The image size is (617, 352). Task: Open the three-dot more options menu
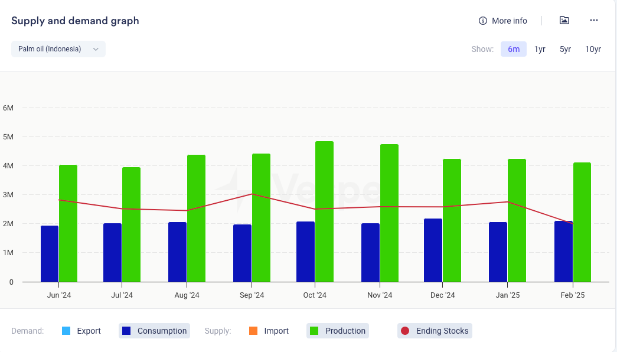click(594, 21)
